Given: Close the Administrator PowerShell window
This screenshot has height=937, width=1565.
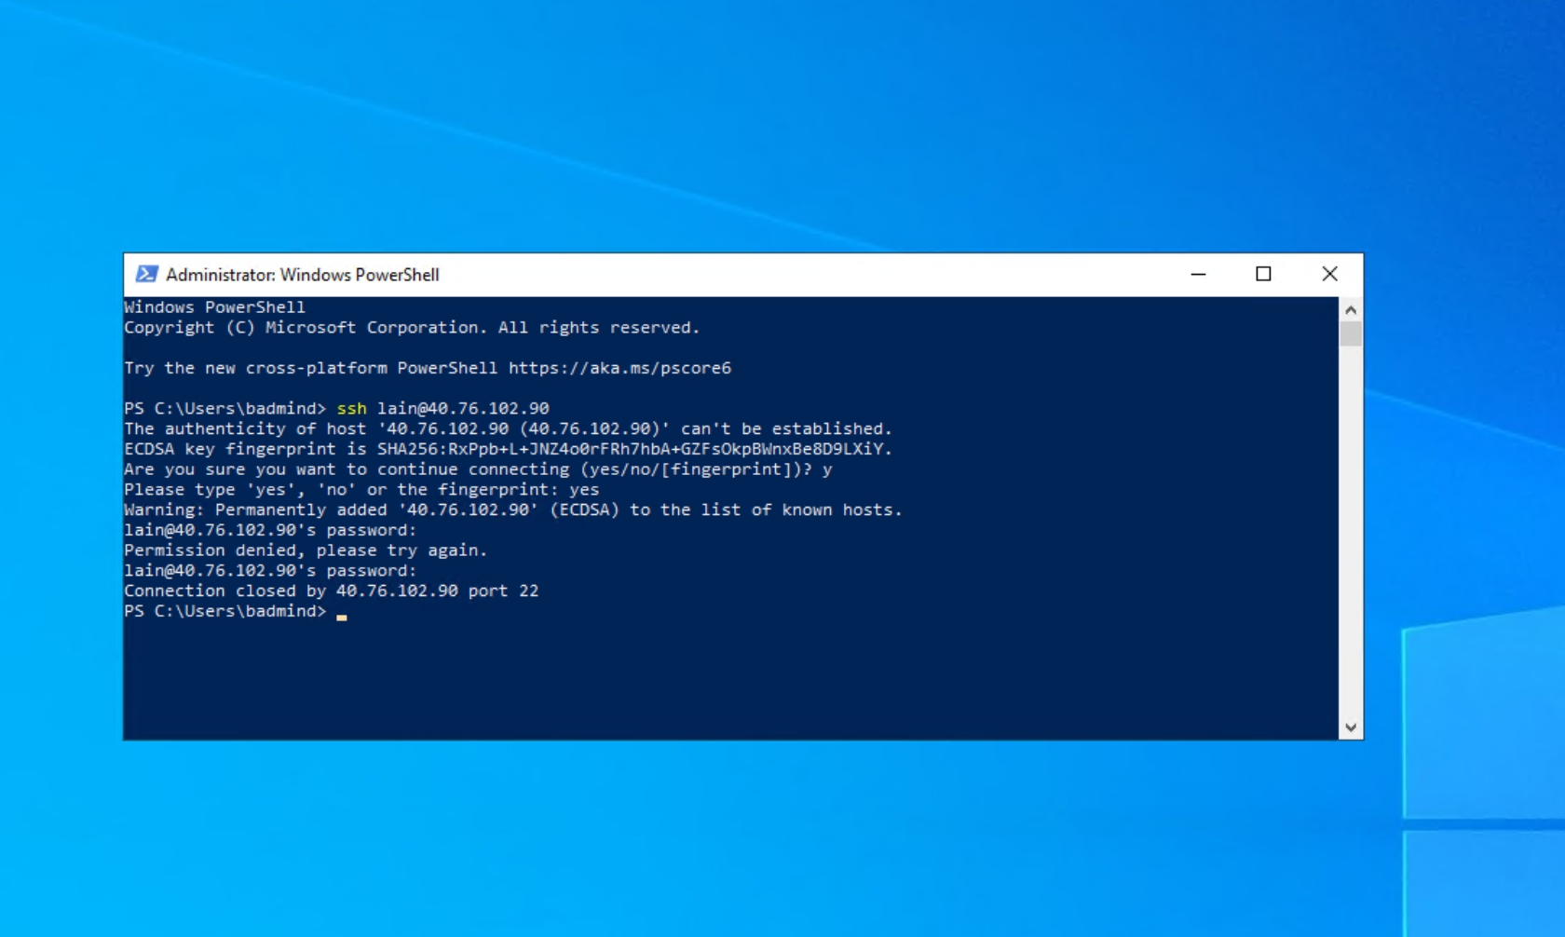Looking at the screenshot, I should [x=1329, y=274].
